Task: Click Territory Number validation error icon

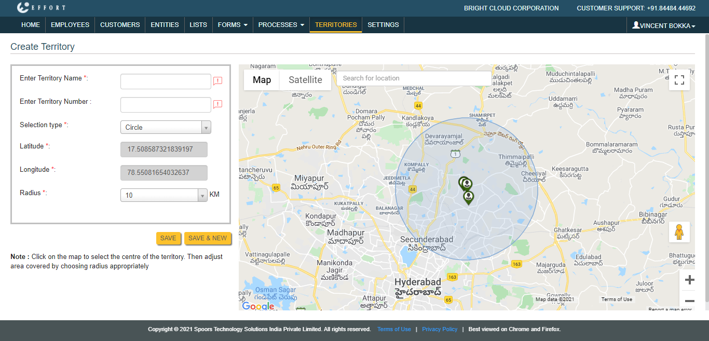Action: pyautogui.click(x=217, y=104)
